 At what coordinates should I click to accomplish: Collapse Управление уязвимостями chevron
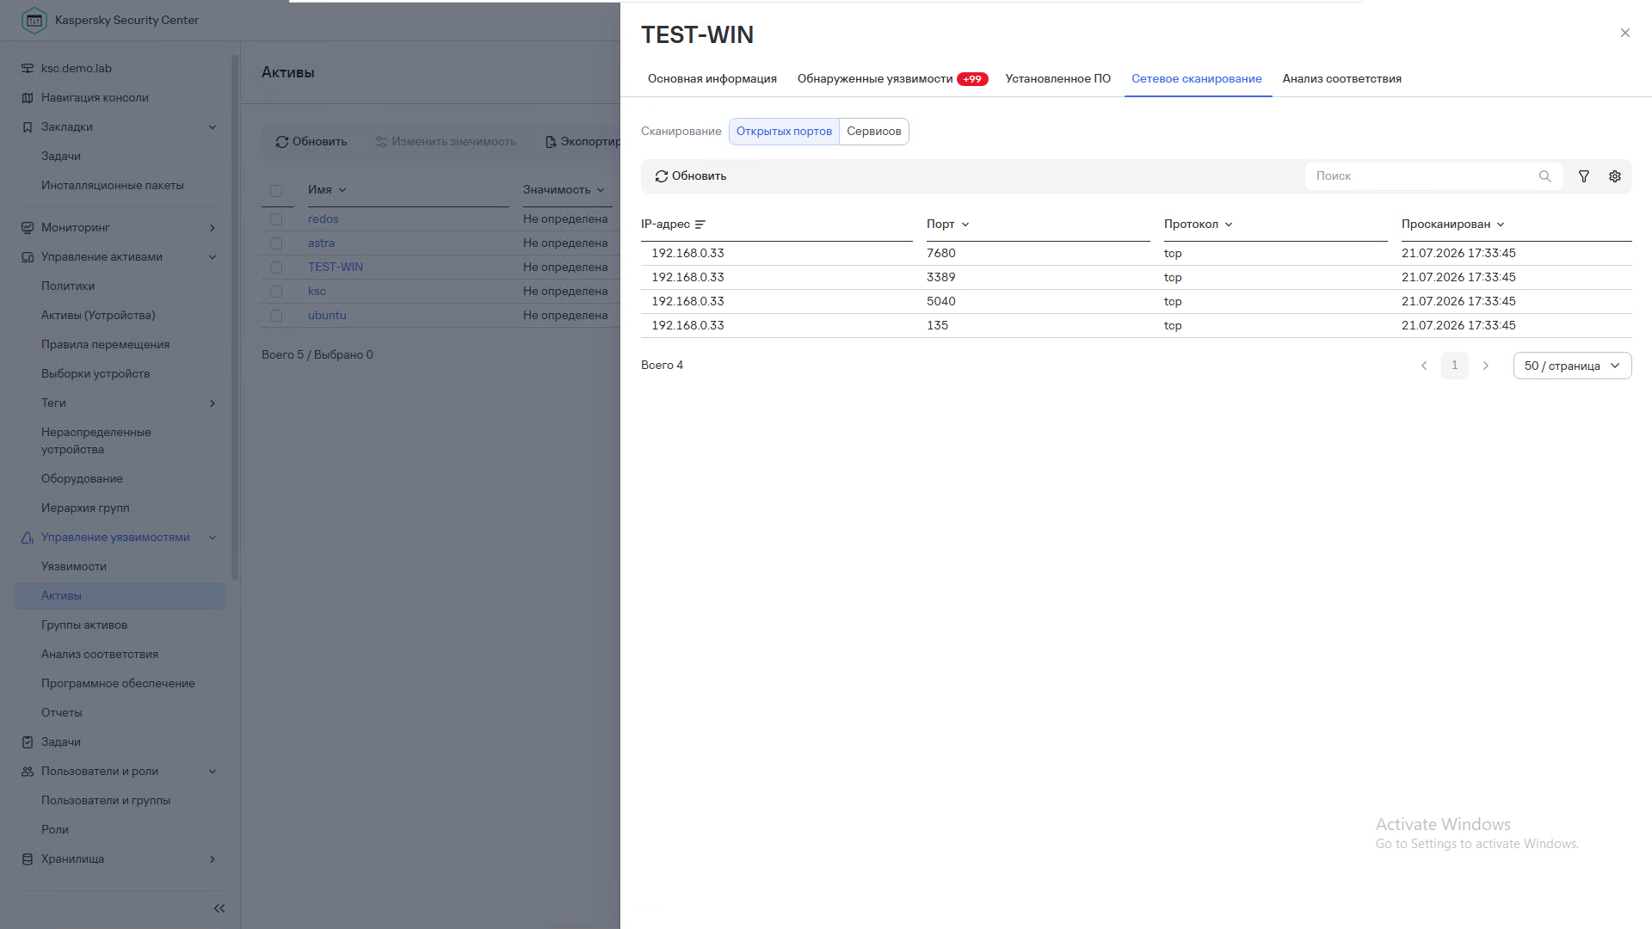(x=213, y=538)
